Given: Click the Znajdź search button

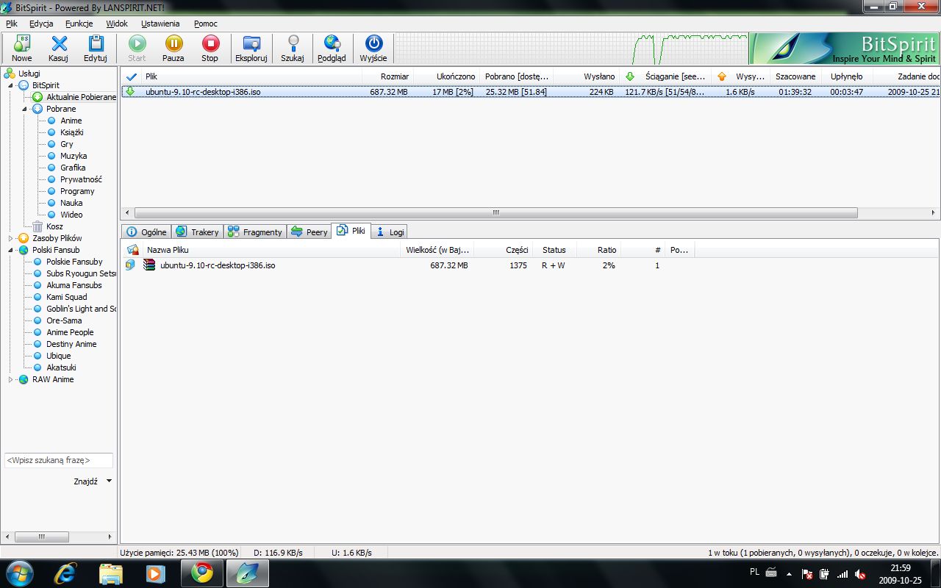Looking at the screenshot, I should click(86, 481).
